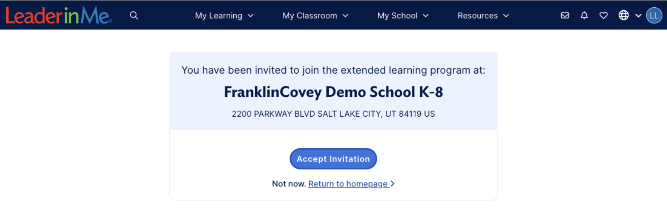Image resolution: width=667 pixels, height=217 pixels.
Task: Click the Accept Invitation button
Action: pos(333,159)
